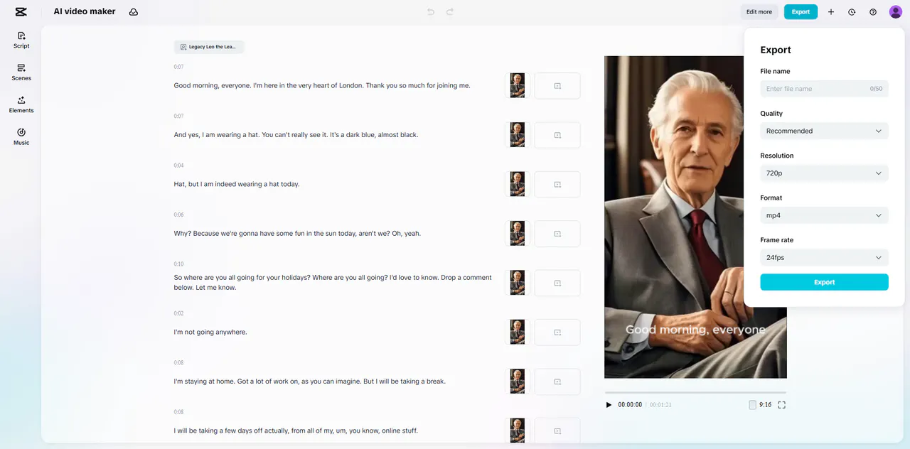Click the Enter file name field
Viewport: 910px width, 449px height.
click(814, 89)
